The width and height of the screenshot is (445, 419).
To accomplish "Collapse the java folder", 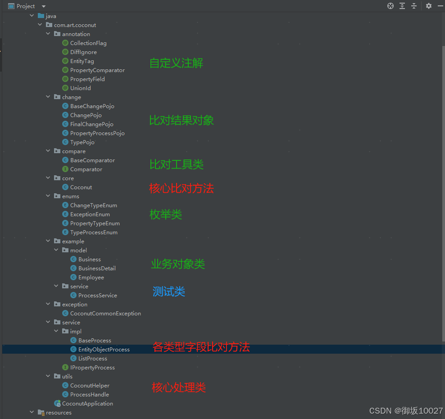I will pyautogui.click(x=32, y=16).
